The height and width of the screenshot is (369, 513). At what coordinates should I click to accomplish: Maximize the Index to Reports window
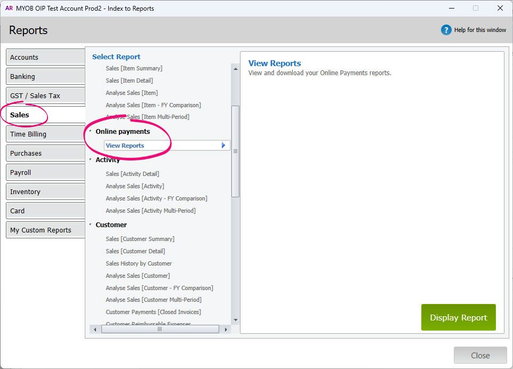point(475,9)
